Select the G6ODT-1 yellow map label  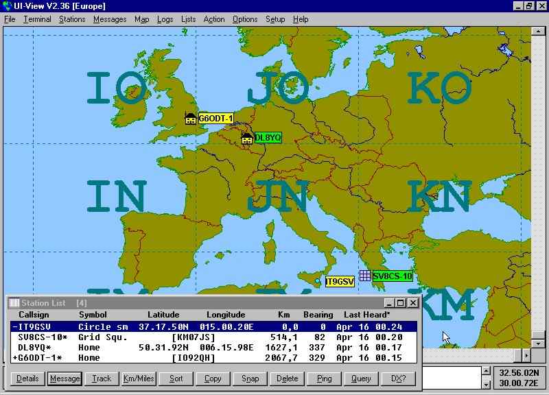(x=215, y=119)
